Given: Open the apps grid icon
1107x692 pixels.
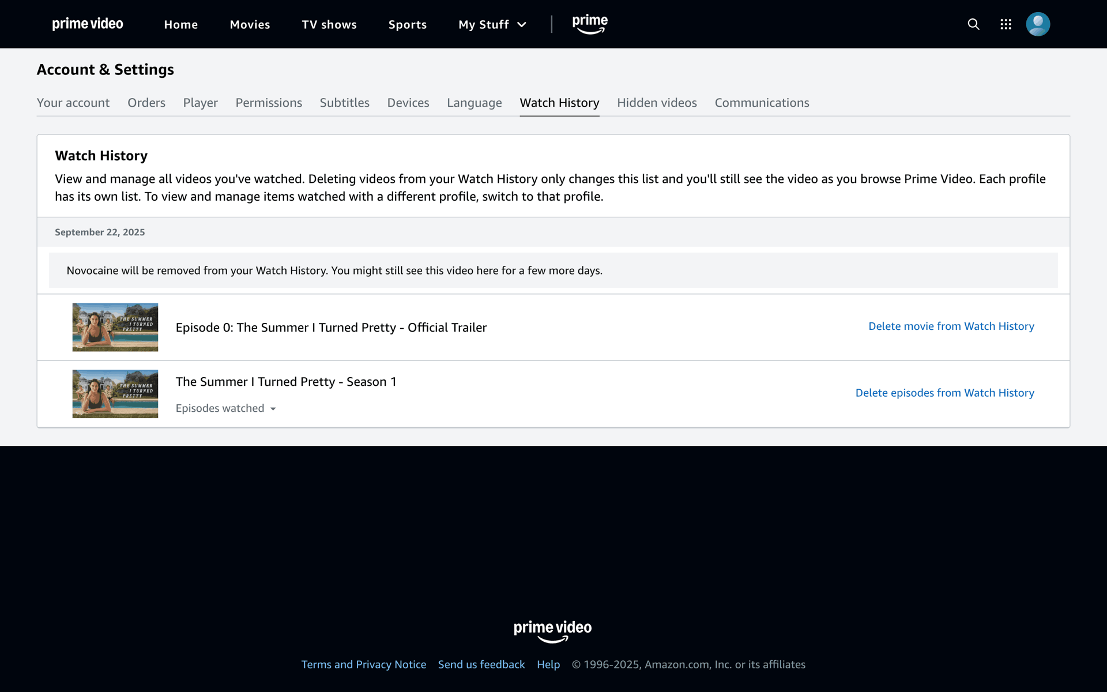Looking at the screenshot, I should pyautogui.click(x=1006, y=24).
